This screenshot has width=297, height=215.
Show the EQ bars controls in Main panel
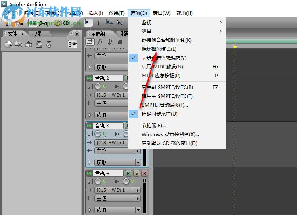coord(120,42)
